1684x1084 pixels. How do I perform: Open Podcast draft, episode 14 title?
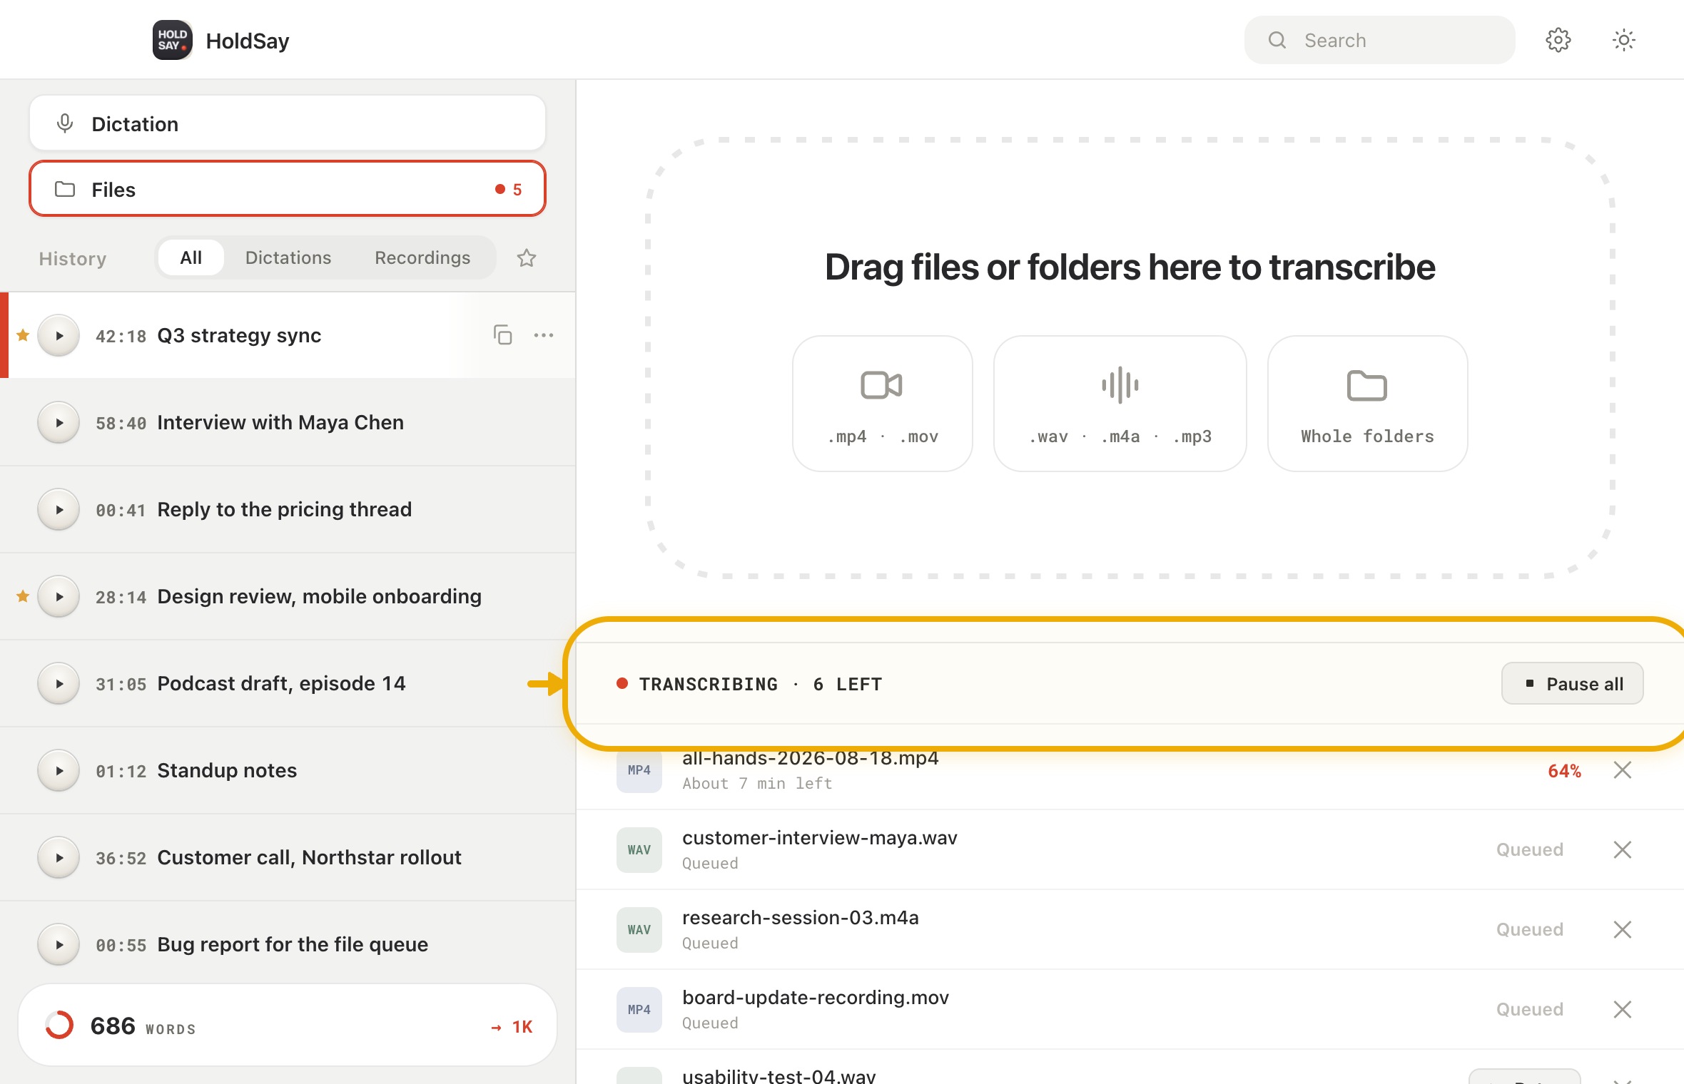pos(281,683)
